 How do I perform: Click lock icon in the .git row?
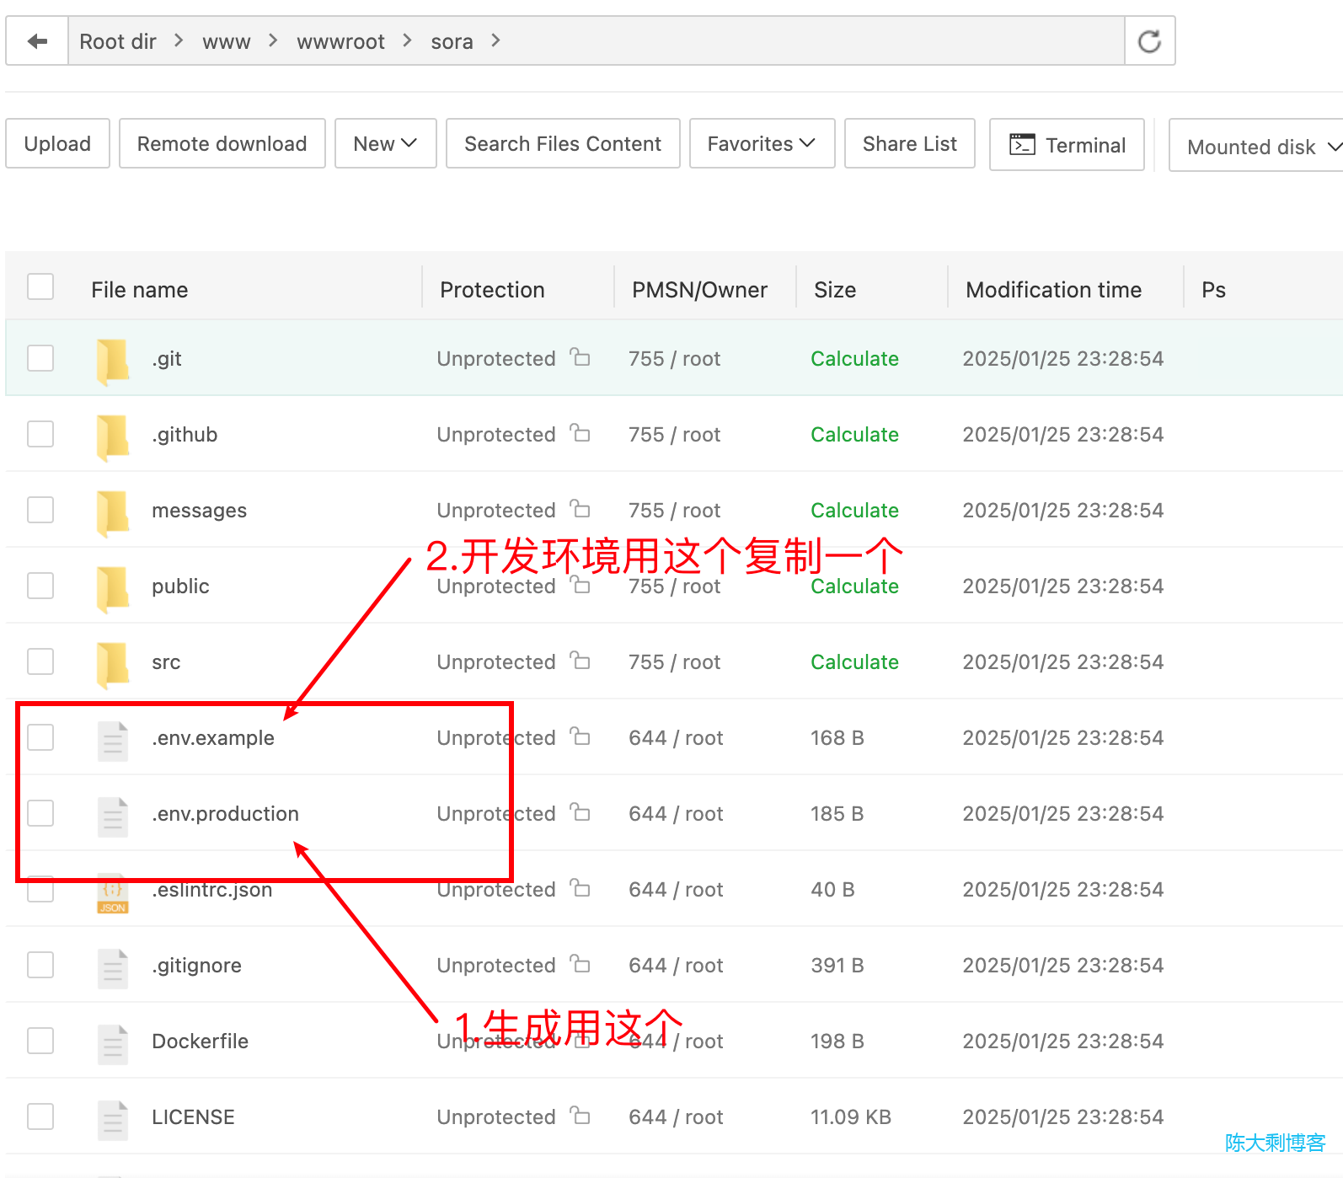click(x=580, y=356)
